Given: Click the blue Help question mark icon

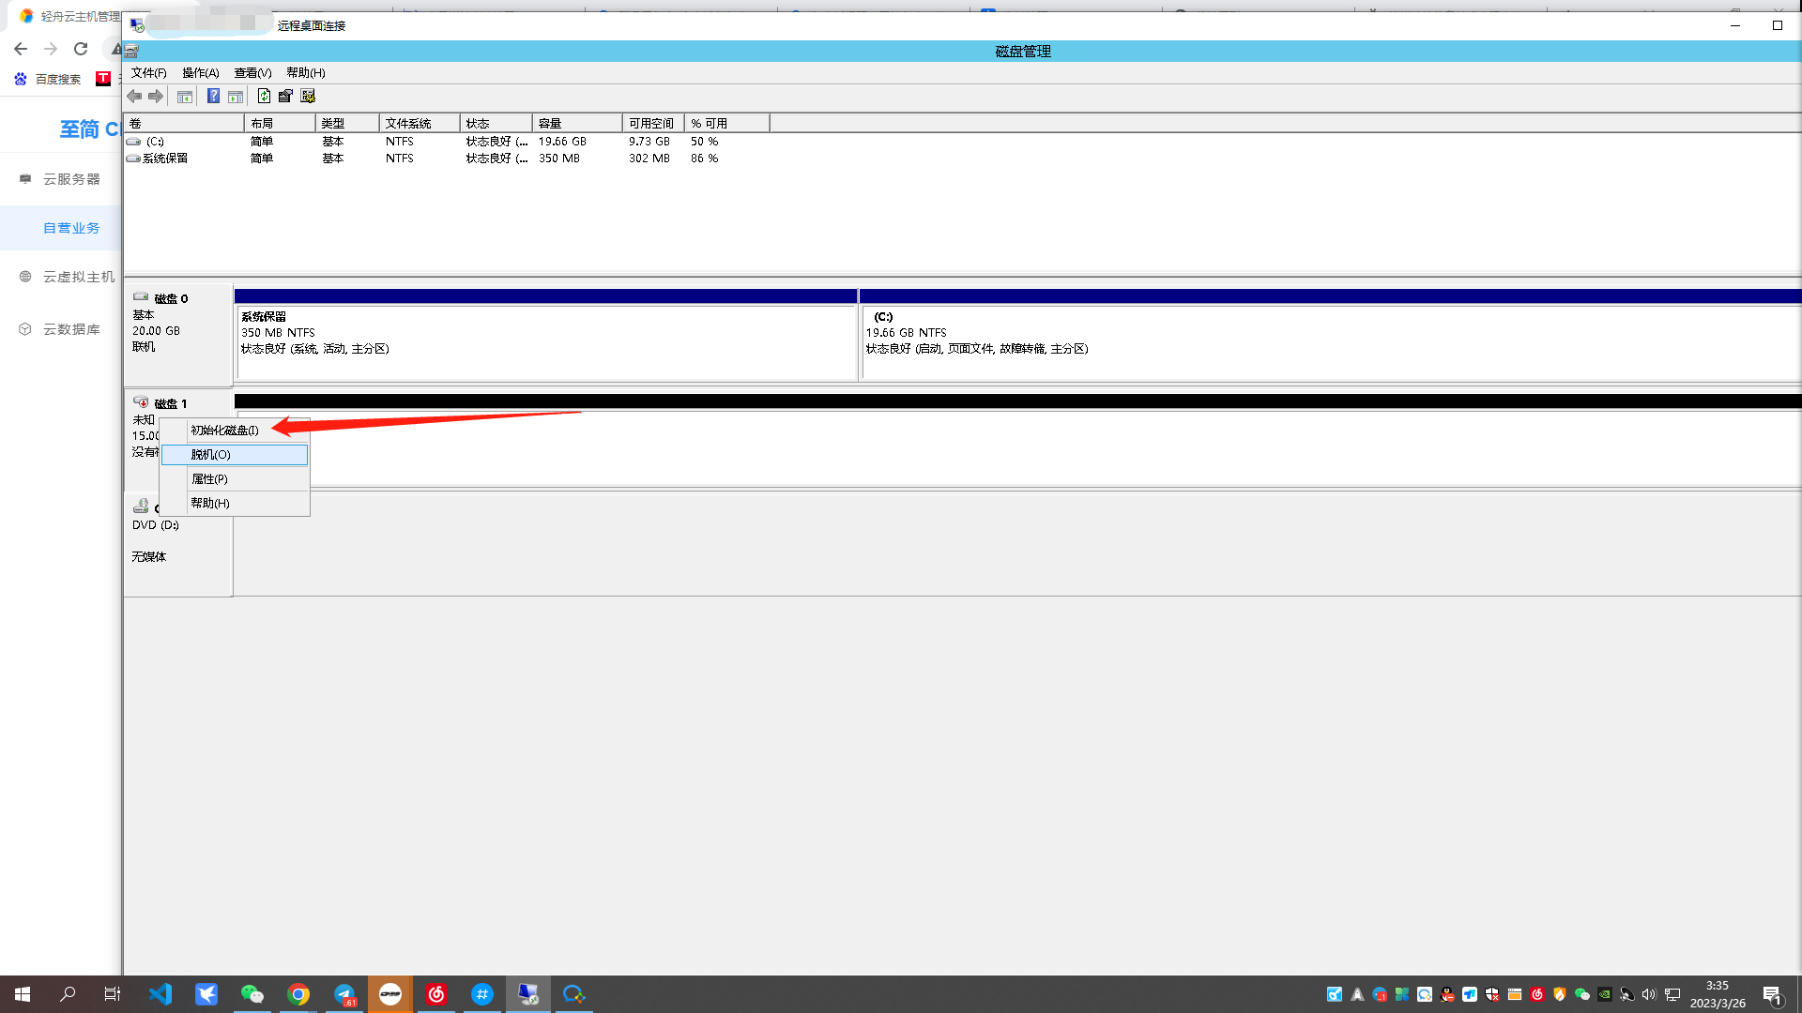Looking at the screenshot, I should click(x=213, y=96).
